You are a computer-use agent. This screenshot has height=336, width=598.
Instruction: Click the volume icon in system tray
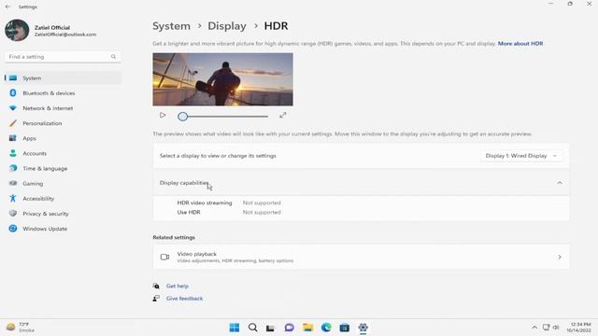[x=556, y=328]
